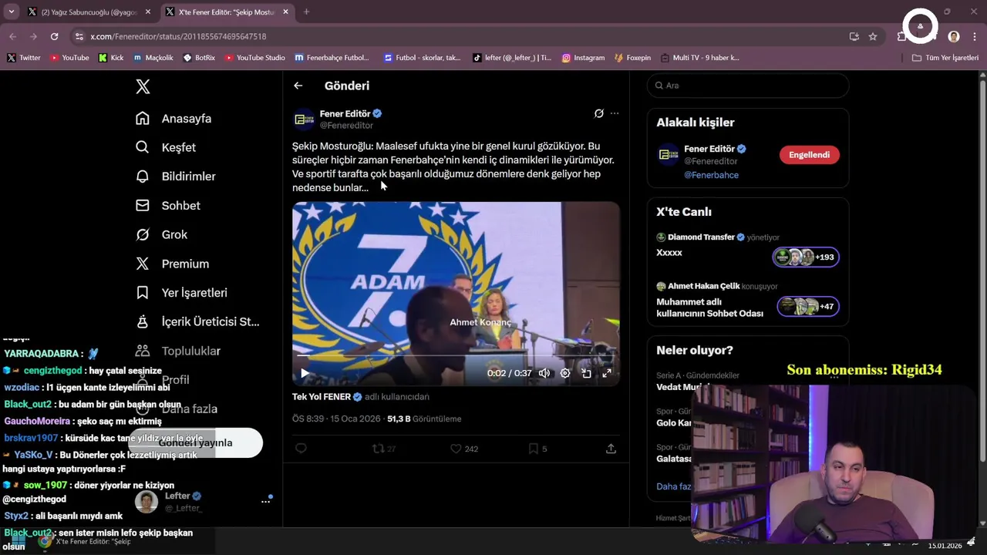Reply to the post with the comment icon
The width and height of the screenshot is (987, 555).
click(301, 449)
